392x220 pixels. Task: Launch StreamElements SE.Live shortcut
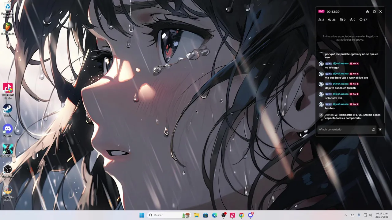point(8,193)
